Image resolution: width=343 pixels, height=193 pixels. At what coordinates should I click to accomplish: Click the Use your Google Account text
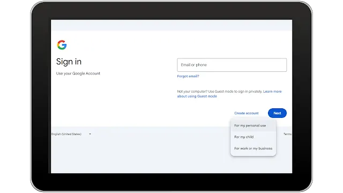pyautogui.click(x=78, y=73)
